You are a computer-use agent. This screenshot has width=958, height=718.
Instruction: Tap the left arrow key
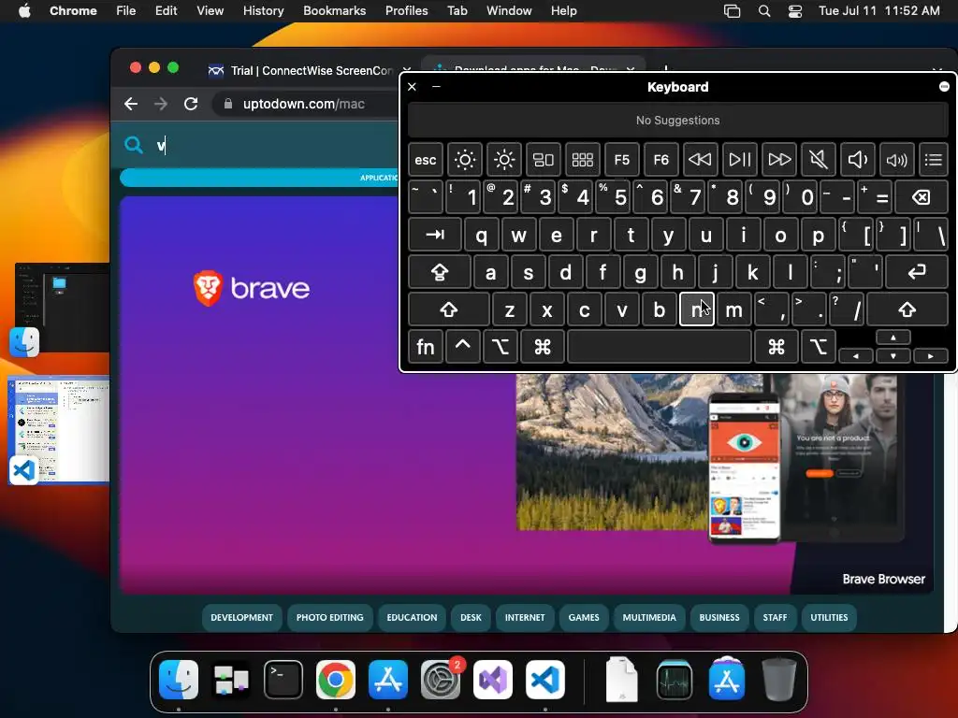pos(855,356)
